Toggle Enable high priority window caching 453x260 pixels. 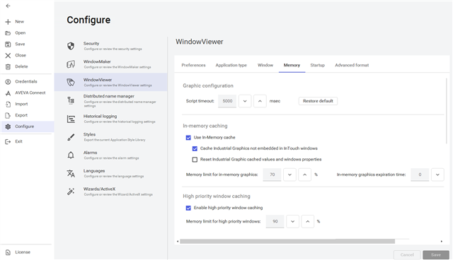pos(188,208)
